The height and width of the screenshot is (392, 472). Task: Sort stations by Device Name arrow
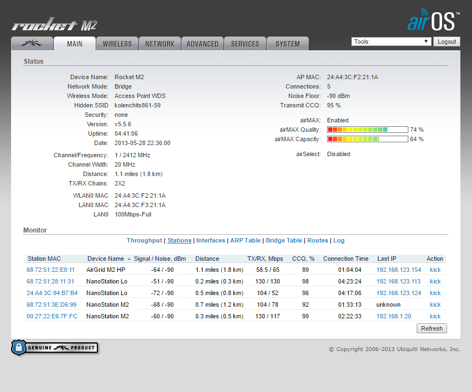pos(129,259)
